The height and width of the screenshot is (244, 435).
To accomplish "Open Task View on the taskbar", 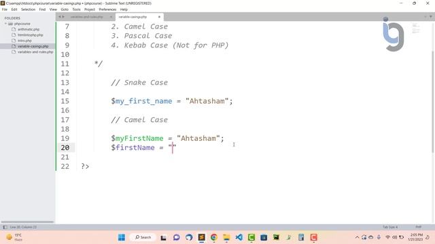I will tap(163, 237).
